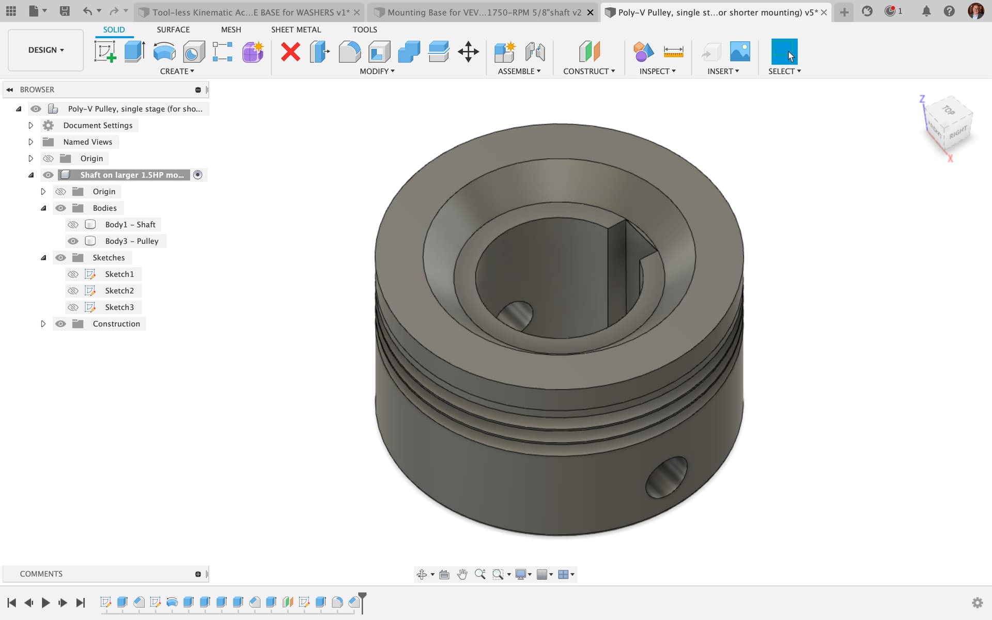Viewport: 992px width, 620px height.
Task: Select the Rectangular Pattern tool
Action: click(223, 52)
